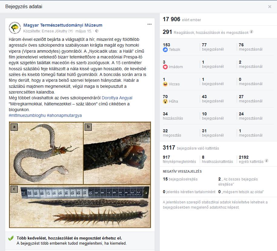Click the 15 bejegyzéselrejtés entry

click(180, 179)
